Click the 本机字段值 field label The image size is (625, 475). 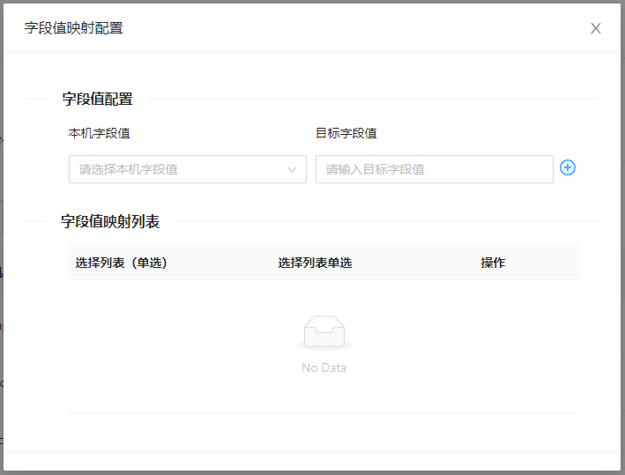coord(100,133)
